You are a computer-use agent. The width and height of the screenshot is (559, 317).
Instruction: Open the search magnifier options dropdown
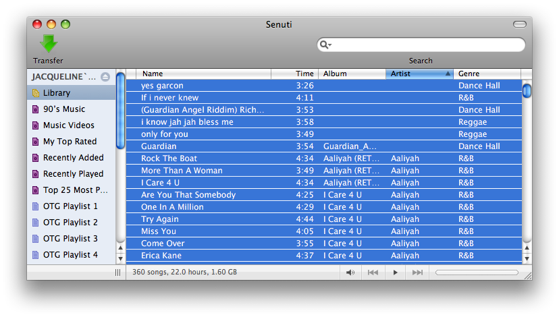click(325, 45)
